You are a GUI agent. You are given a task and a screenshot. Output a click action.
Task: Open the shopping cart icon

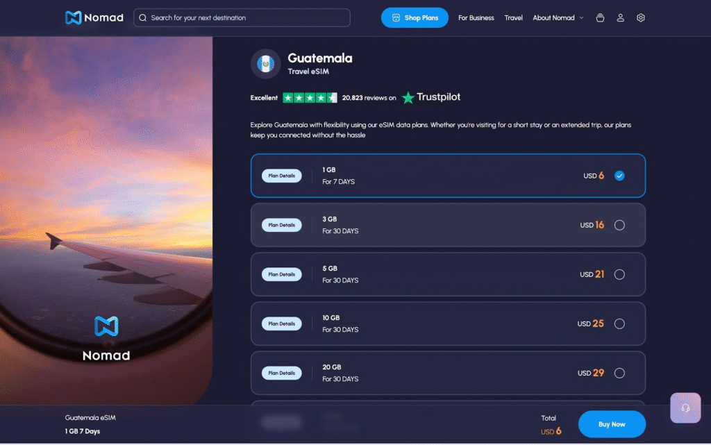click(600, 17)
